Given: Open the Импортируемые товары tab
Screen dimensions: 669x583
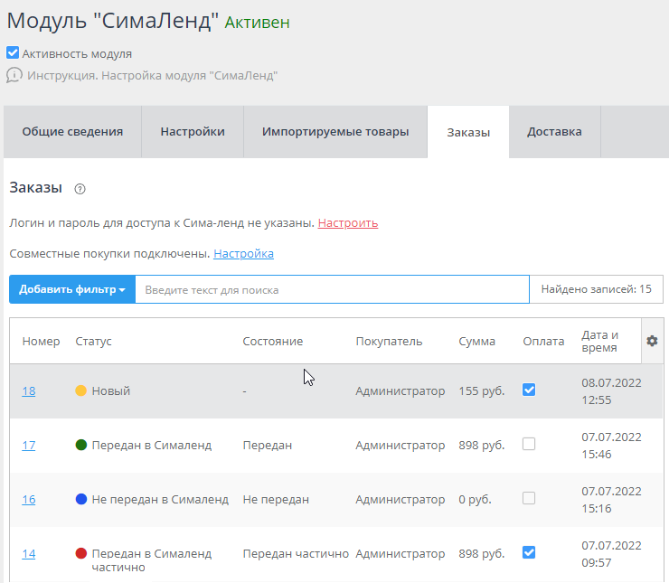Looking at the screenshot, I should [x=335, y=132].
